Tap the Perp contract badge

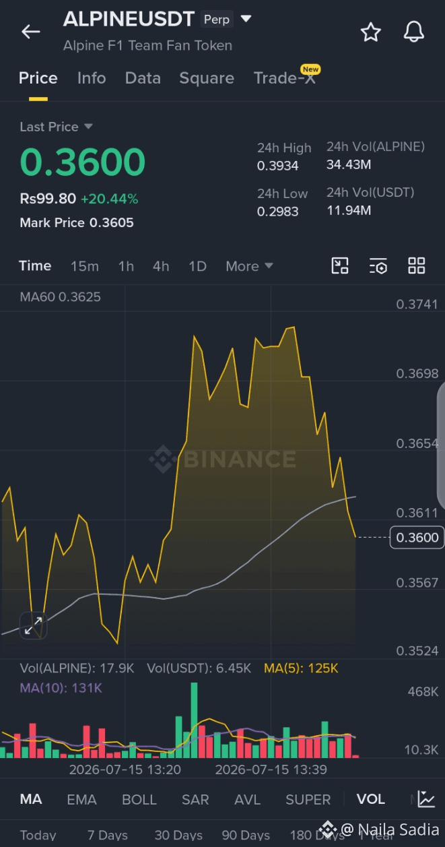217,20
